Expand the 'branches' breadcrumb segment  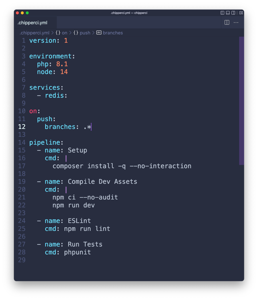113,33
